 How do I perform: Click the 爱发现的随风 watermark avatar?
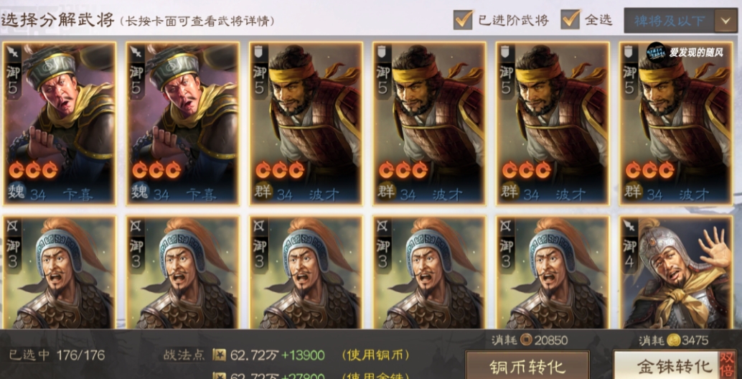657,52
